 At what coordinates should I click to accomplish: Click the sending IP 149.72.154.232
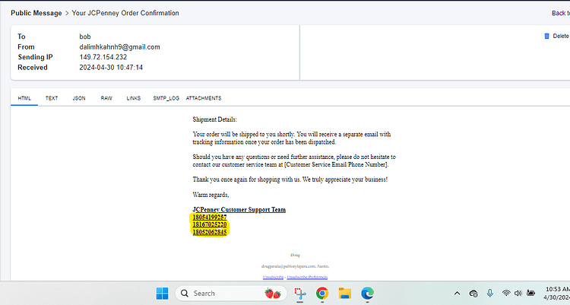(x=103, y=57)
